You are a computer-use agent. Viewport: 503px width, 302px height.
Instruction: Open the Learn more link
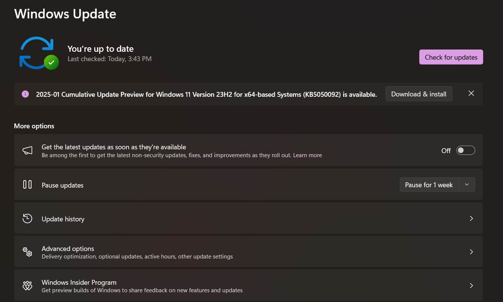[x=307, y=155]
